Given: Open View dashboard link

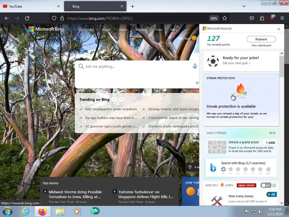Looking at the screenshot, I should 261,45.
